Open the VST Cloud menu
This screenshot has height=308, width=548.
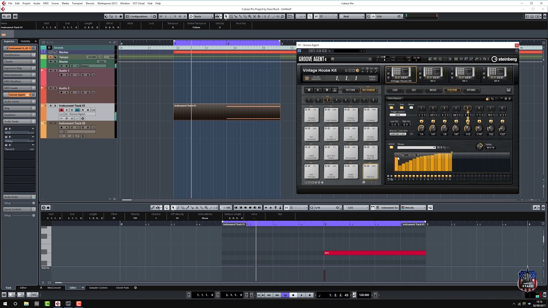[138, 3]
